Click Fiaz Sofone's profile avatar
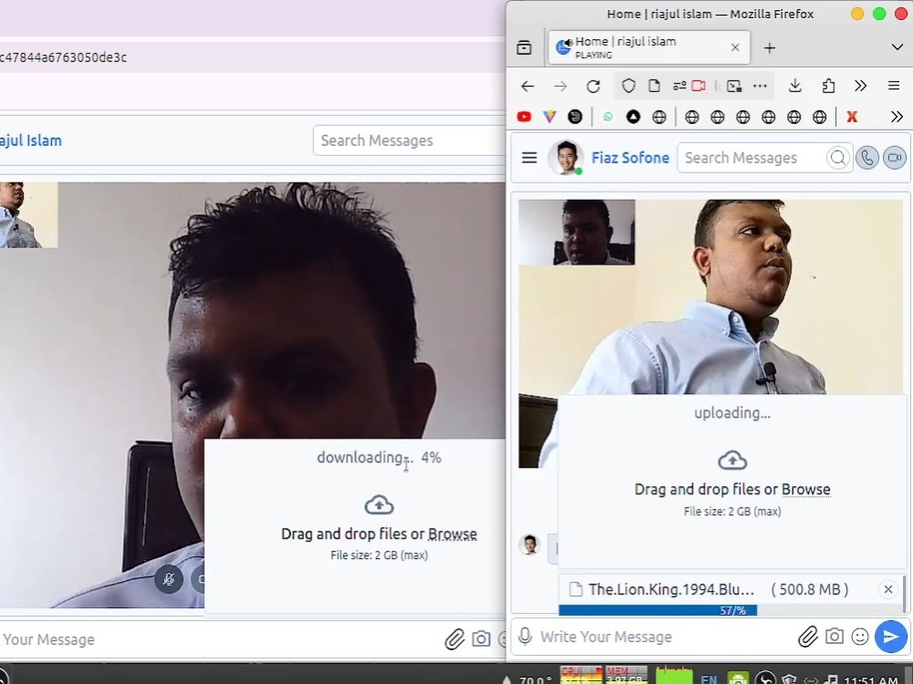Viewport: 913px width, 684px height. tap(565, 157)
